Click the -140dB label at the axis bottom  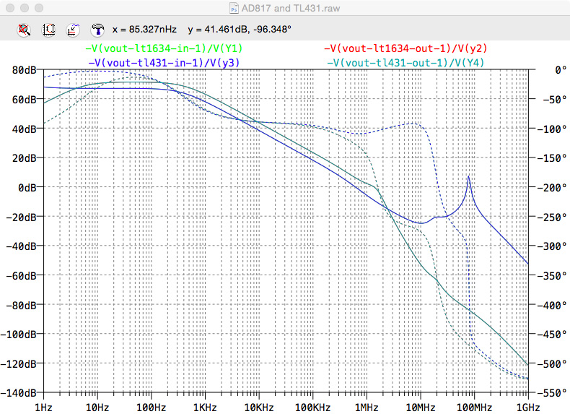point(19,393)
